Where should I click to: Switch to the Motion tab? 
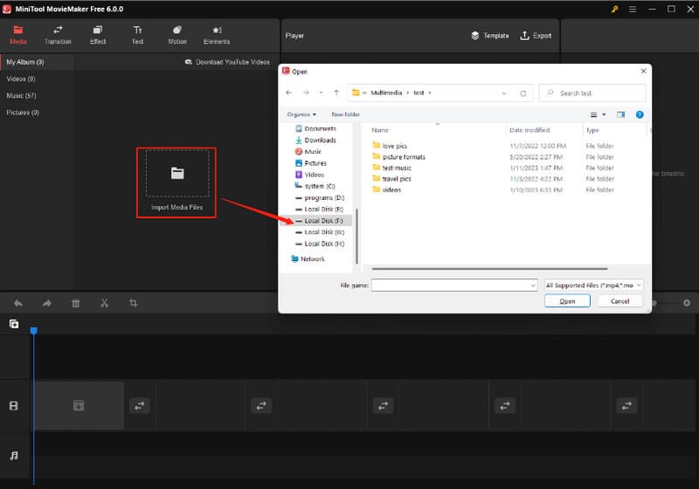click(x=177, y=35)
